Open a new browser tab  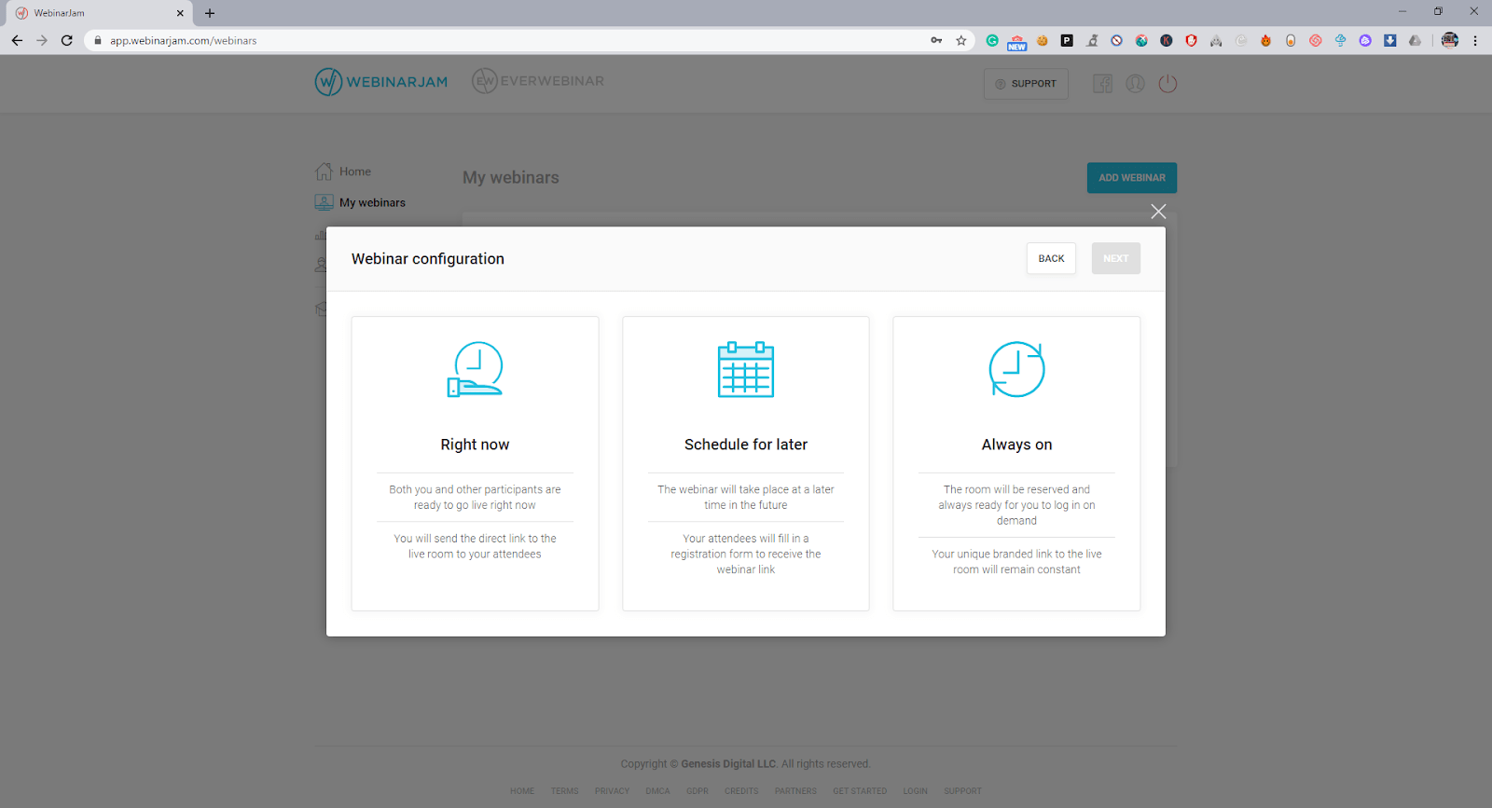coord(210,13)
